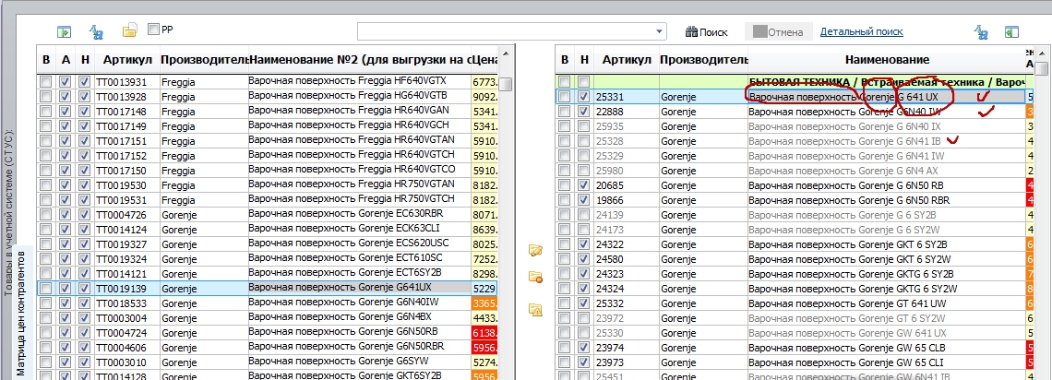Tick the B checkbox for TT0013931 row
Screen dimensions: 1052x380
[45, 82]
